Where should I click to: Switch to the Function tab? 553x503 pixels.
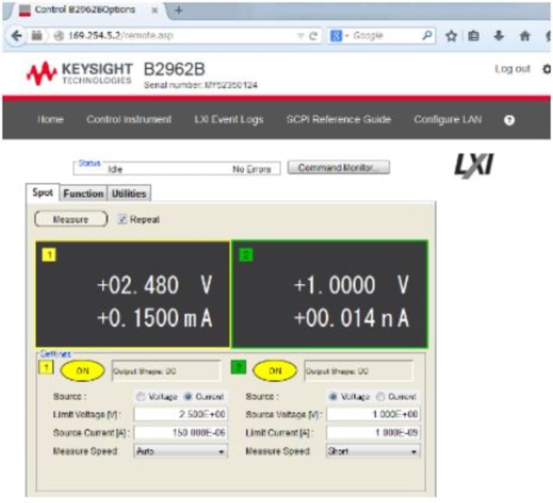85,194
